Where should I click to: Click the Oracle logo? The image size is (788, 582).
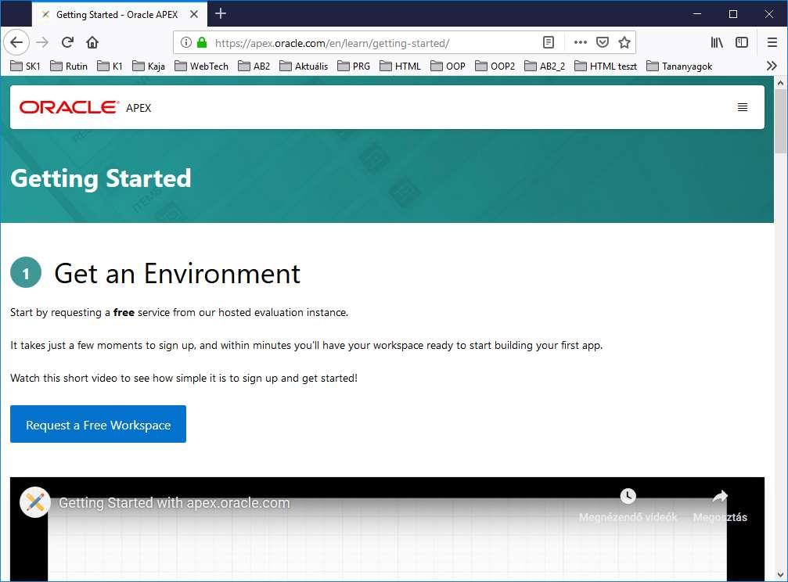click(70, 107)
